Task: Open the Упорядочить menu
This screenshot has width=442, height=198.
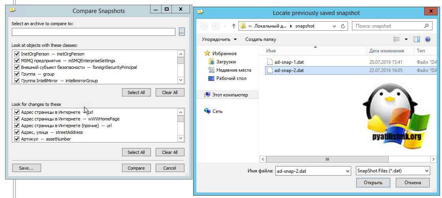Action: (x=219, y=39)
